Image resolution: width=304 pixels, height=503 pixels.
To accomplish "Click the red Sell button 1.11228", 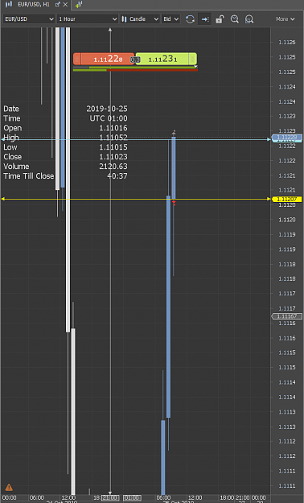I will [104, 59].
